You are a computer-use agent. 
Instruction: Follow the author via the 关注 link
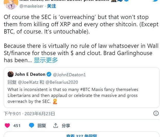coord(52,6)
